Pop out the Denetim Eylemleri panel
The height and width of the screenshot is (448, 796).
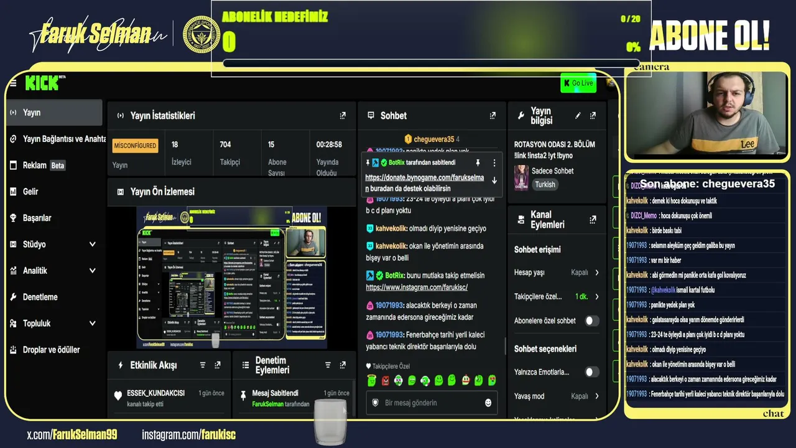pos(343,365)
